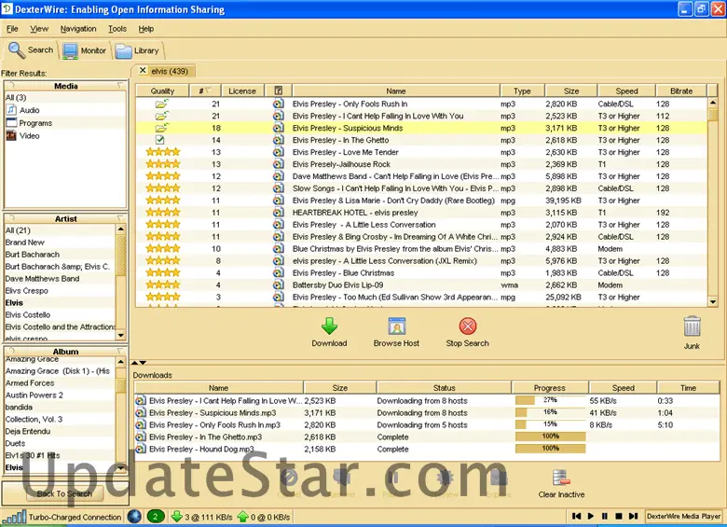Image resolution: width=727 pixels, height=527 pixels.
Task: Collapse the Media filter panel arrow
Action: (x=120, y=86)
